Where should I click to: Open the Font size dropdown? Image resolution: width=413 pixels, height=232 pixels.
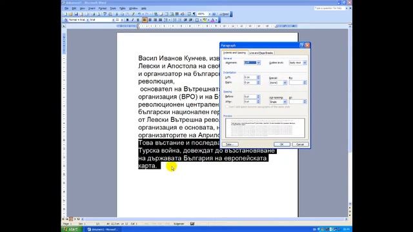(122, 20)
